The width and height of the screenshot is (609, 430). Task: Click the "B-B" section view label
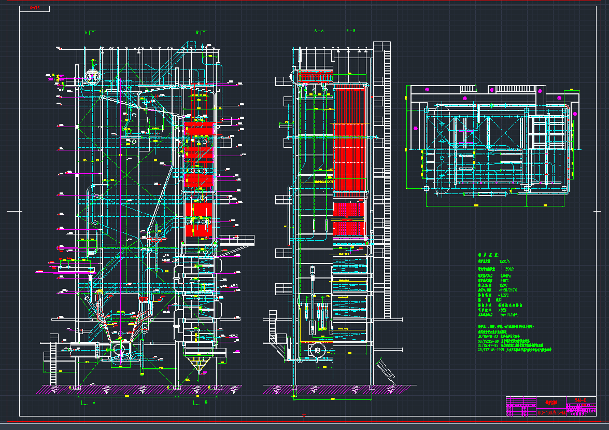coord(351,31)
